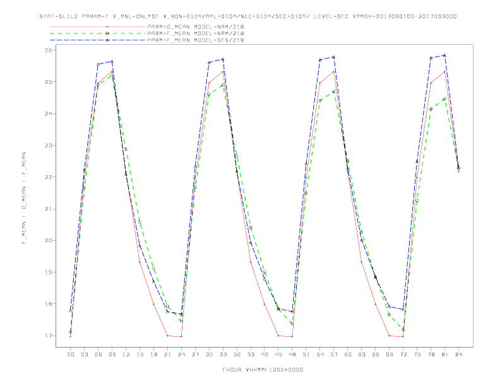Click the y-axis tick label 17
The height and width of the screenshot is (386, 500).
48,336
